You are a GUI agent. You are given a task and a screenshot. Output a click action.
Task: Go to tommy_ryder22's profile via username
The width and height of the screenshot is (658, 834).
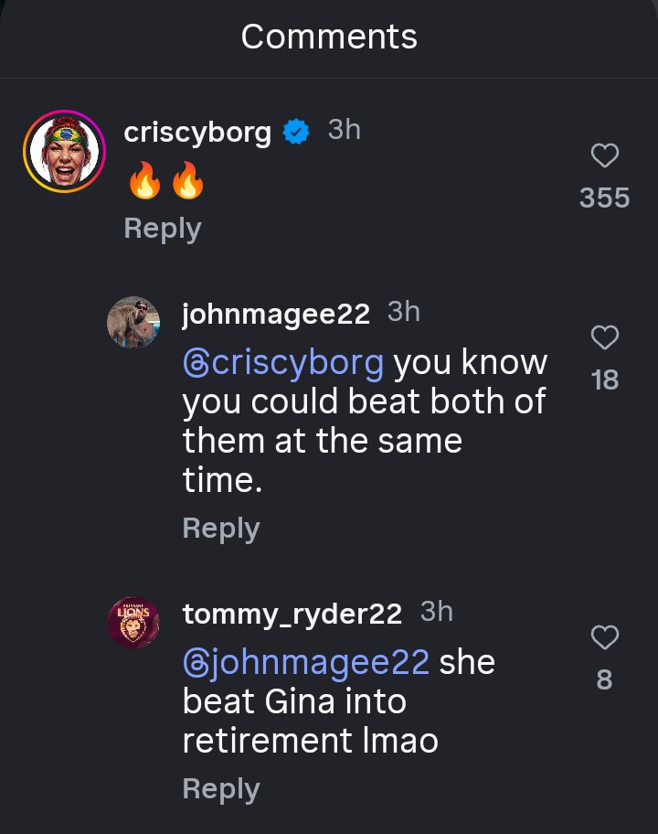coord(292,614)
